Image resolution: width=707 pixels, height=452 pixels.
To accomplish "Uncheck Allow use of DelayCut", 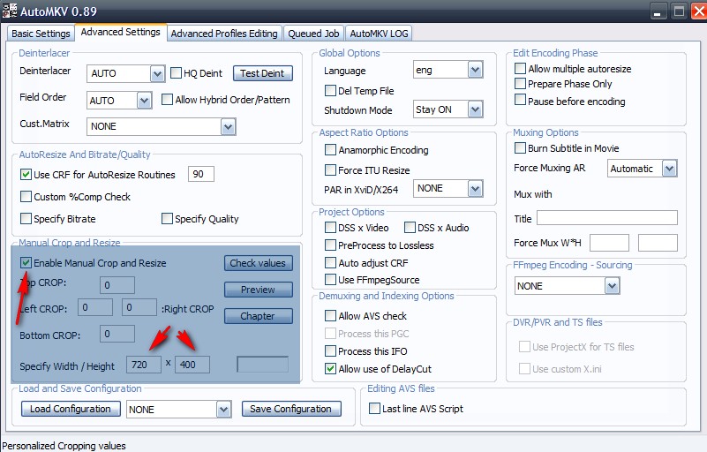I will coord(330,368).
